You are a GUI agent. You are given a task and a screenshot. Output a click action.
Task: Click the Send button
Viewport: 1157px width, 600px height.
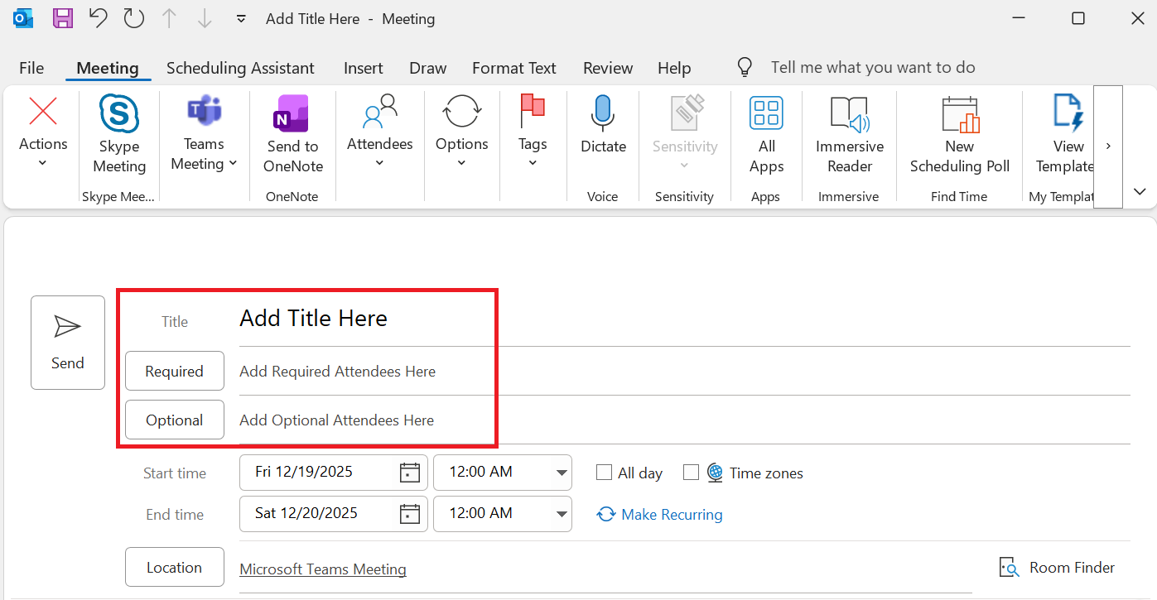click(68, 343)
